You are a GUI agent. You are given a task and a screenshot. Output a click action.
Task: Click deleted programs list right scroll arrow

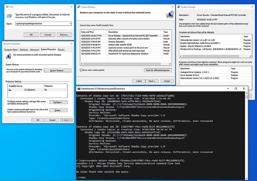250,56
